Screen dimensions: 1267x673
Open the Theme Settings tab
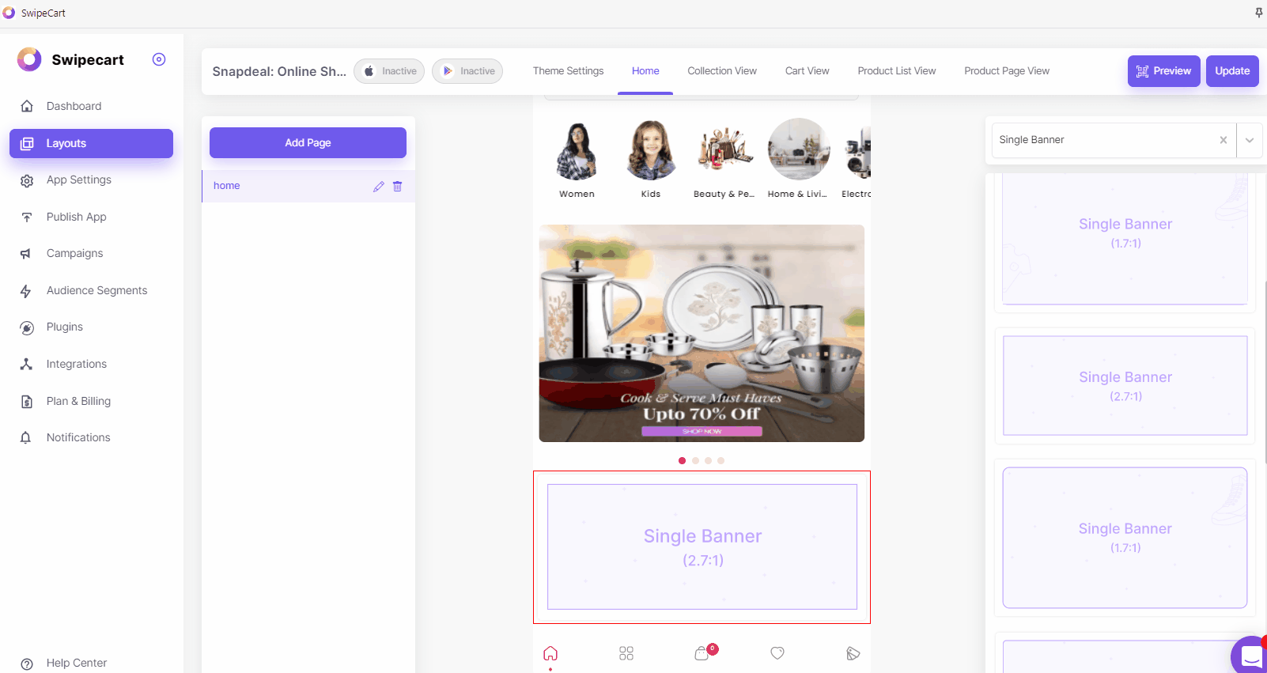click(x=568, y=71)
